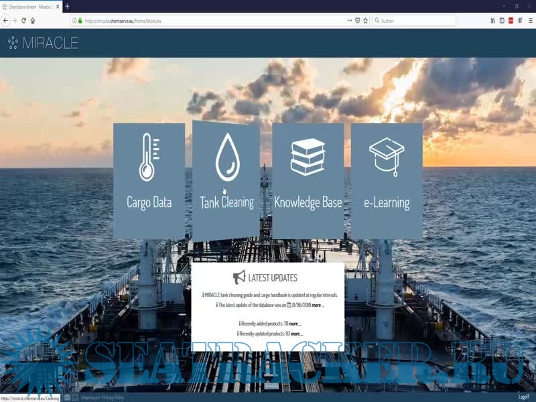Image resolution: width=536 pixels, height=402 pixels.
Task: Open Firefox library icon in toolbar
Action: click(492, 21)
